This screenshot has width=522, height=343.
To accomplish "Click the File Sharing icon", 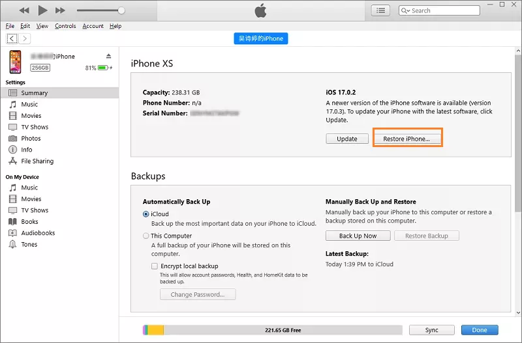I will (12, 161).
